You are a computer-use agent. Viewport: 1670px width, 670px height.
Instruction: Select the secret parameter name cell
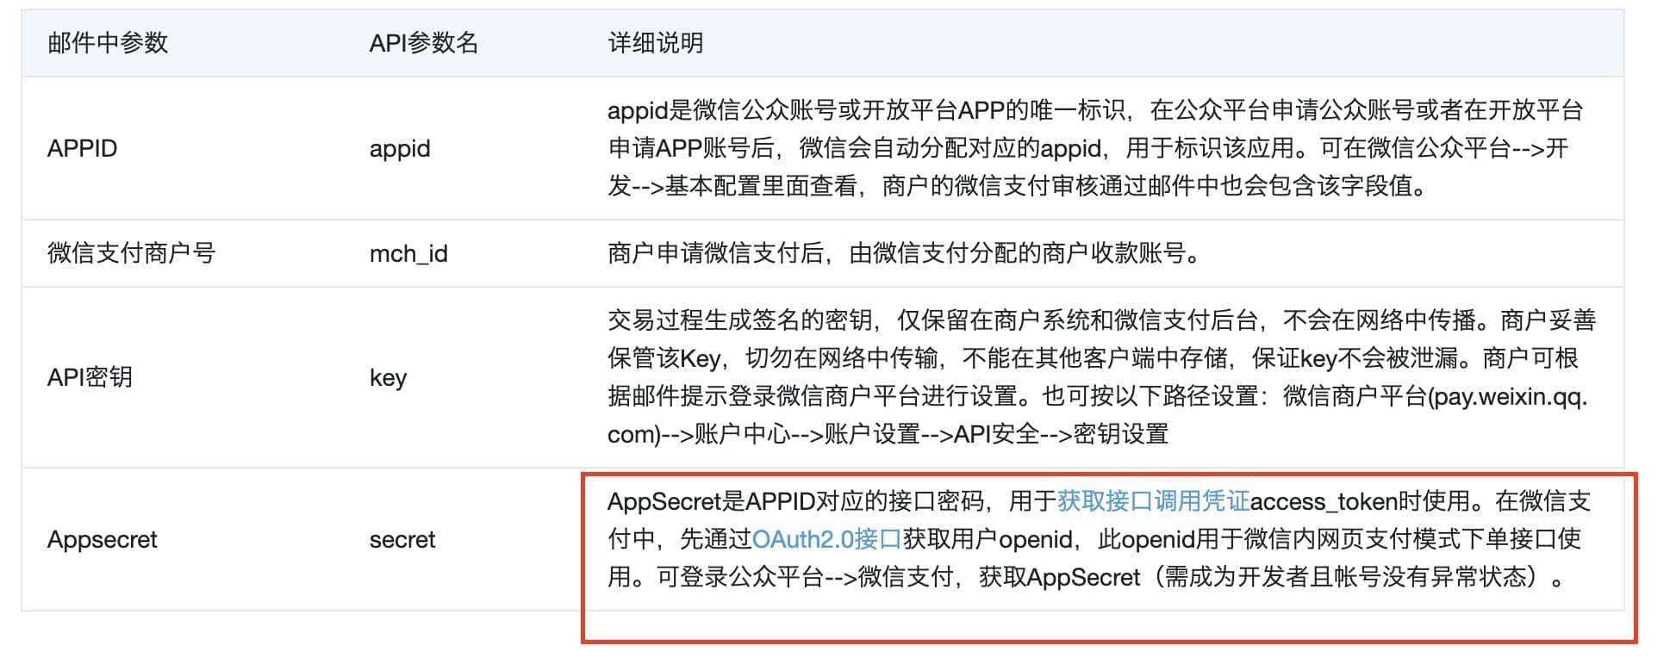(402, 540)
